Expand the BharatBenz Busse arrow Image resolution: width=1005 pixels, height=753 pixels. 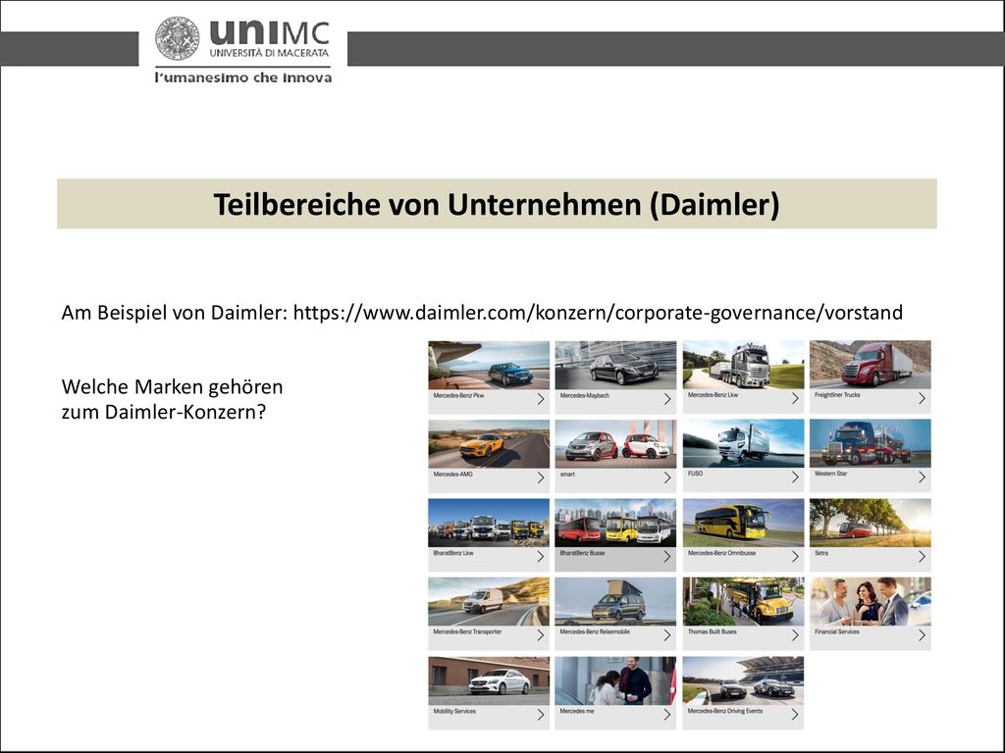[667, 557]
